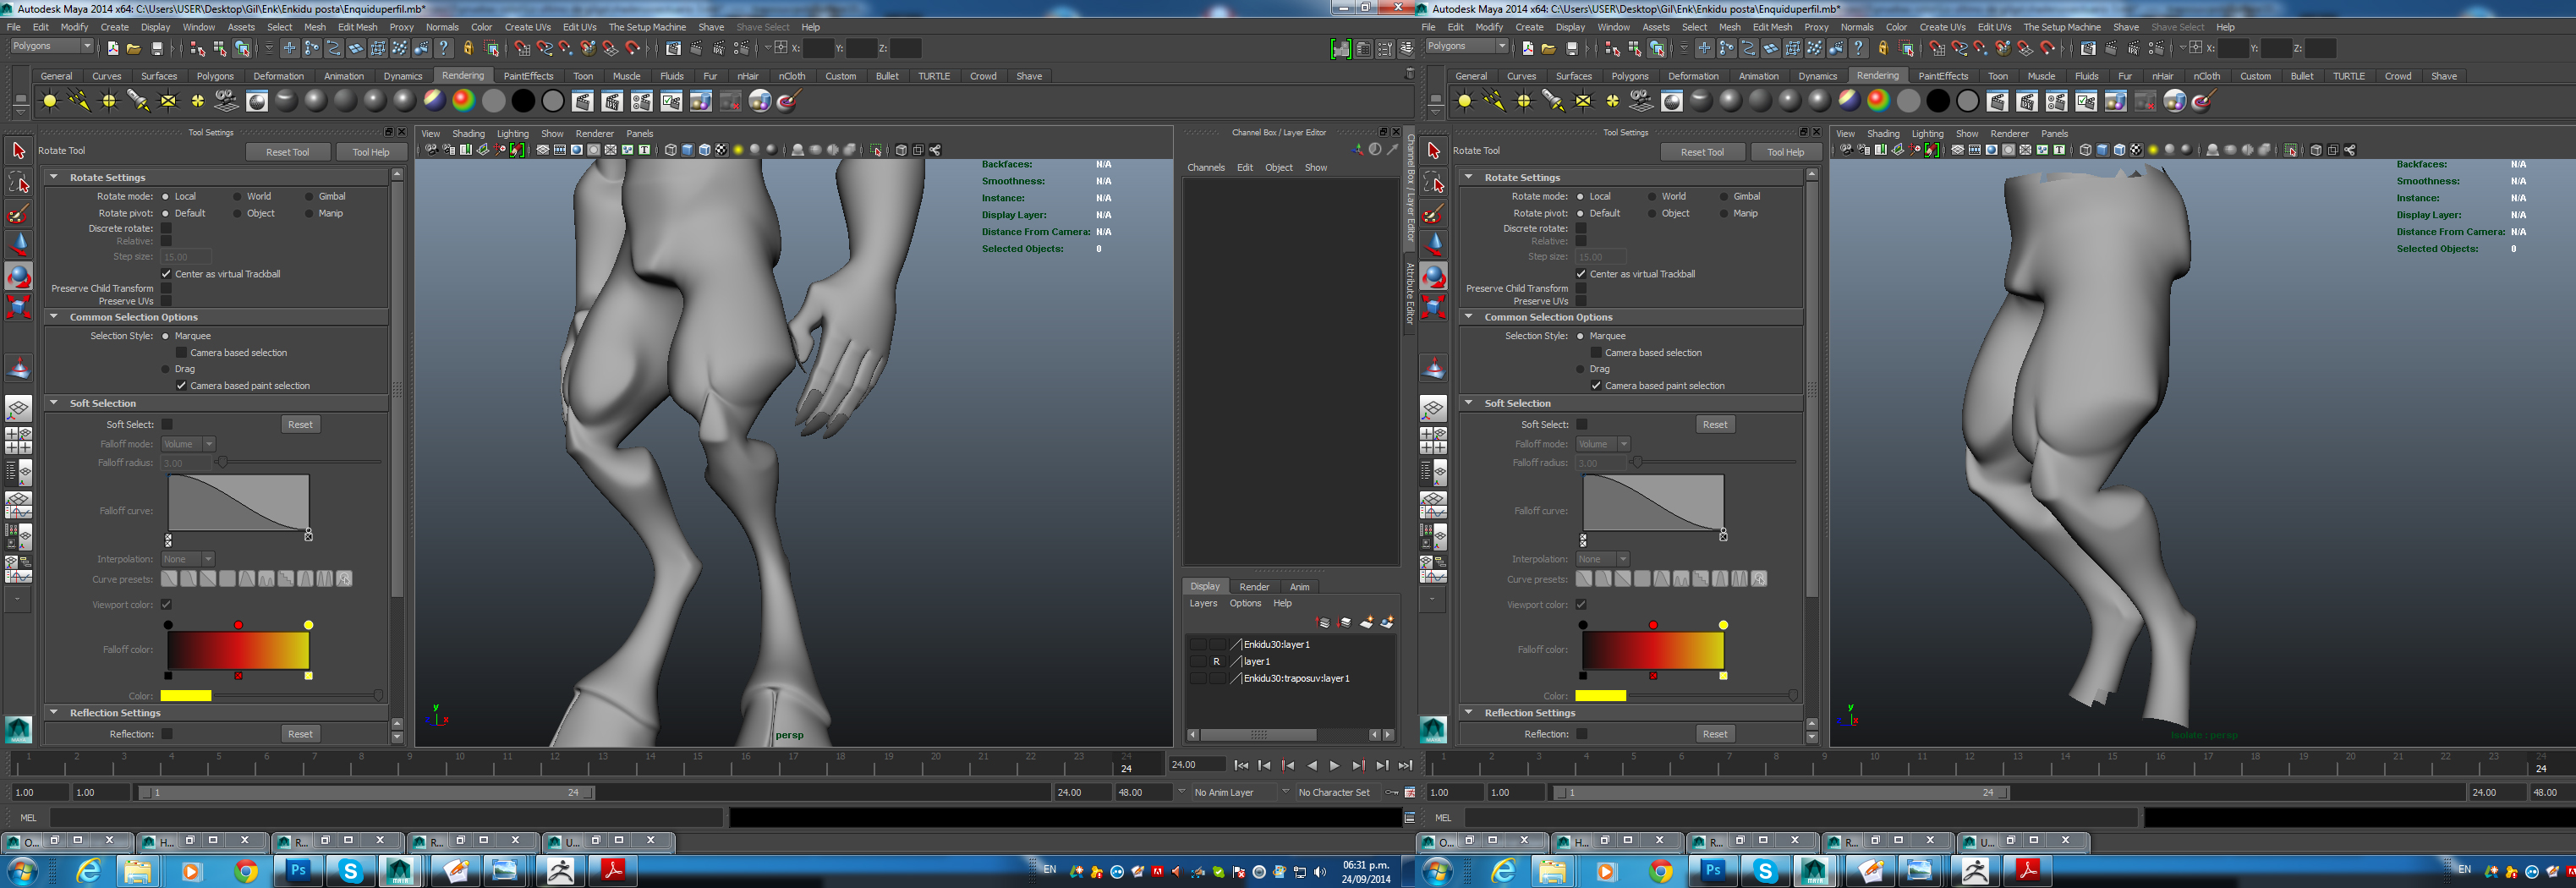Open Shading menu in left viewport
The height and width of the screenshot is (888, 2576).
click(x=468, y=133)
